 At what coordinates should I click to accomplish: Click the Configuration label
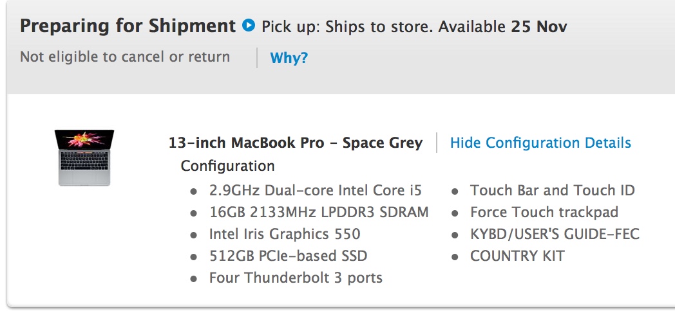[227, 166]
